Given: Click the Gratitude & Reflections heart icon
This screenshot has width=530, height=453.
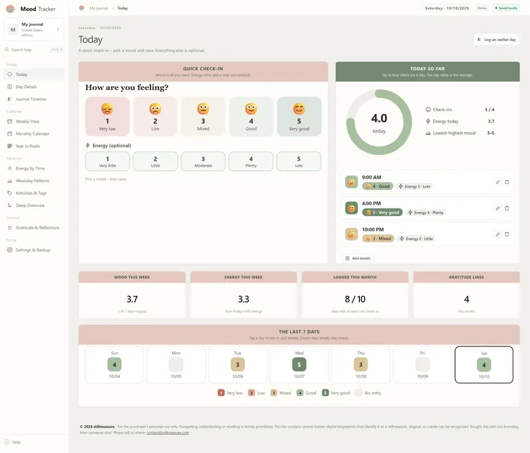Looking at the screenshot, I should tap(9, 228).
